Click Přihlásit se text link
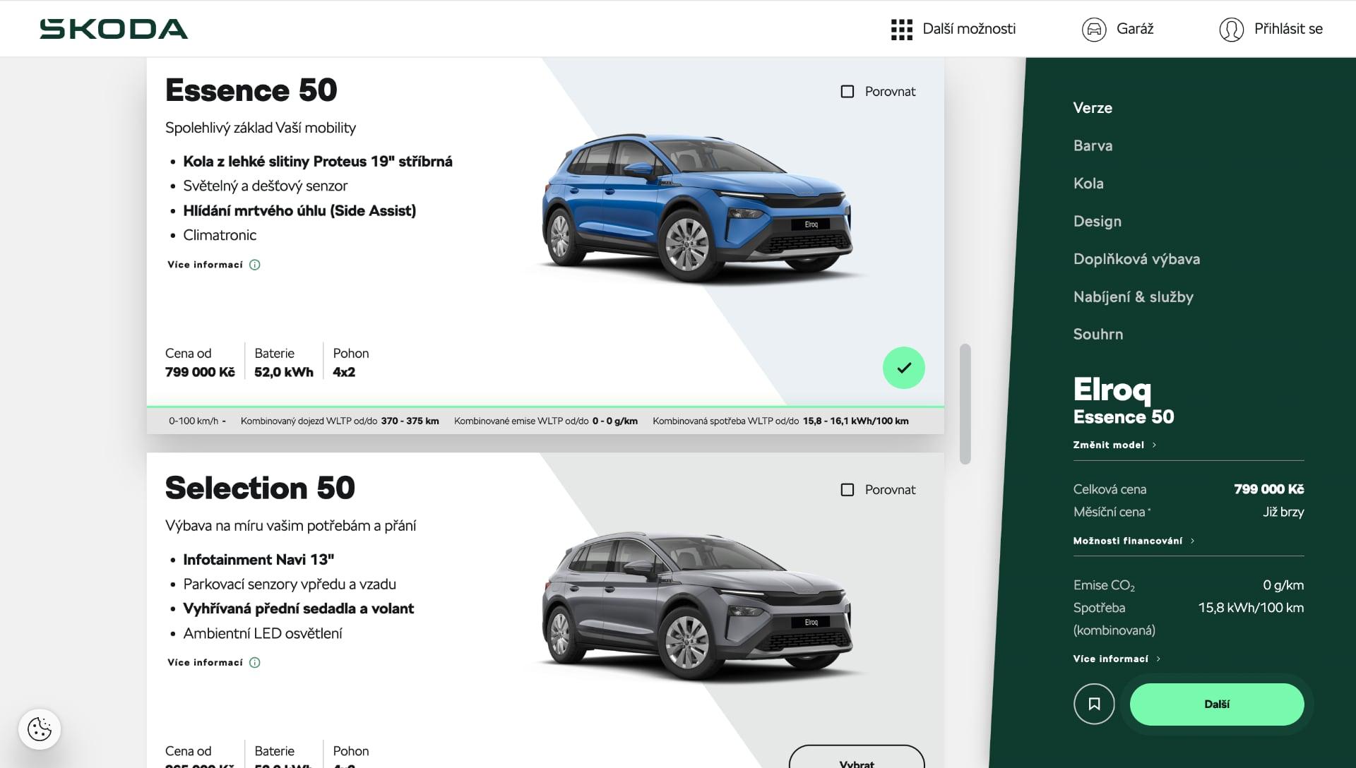Viewport: 1356px width, 768px height. tap(1288, 29)
